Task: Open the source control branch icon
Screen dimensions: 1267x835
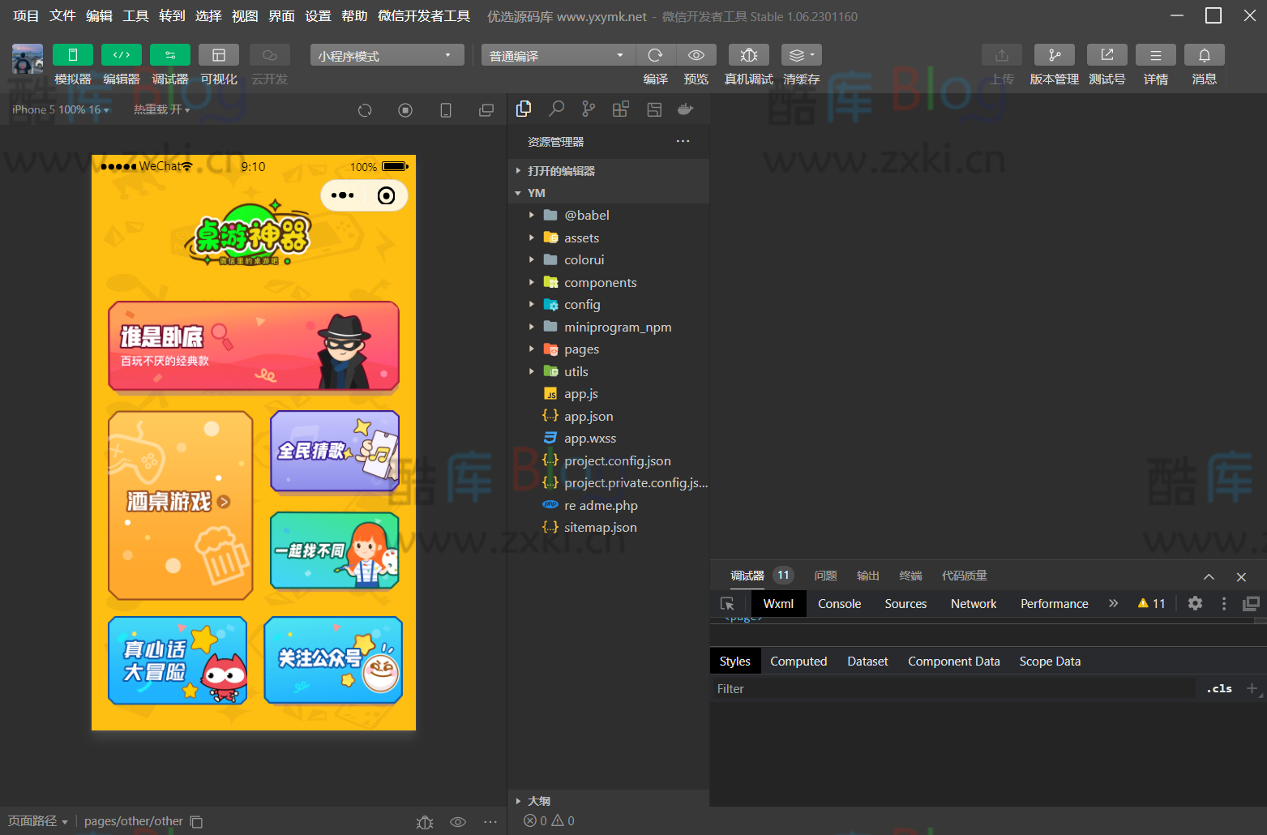Action: (589, 109)
